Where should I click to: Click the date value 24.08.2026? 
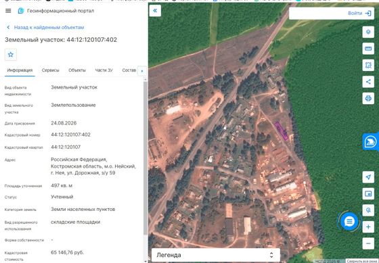tap(64, 123)
